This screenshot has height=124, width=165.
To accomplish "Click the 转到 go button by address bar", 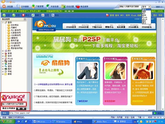I will tap(158, 113).
